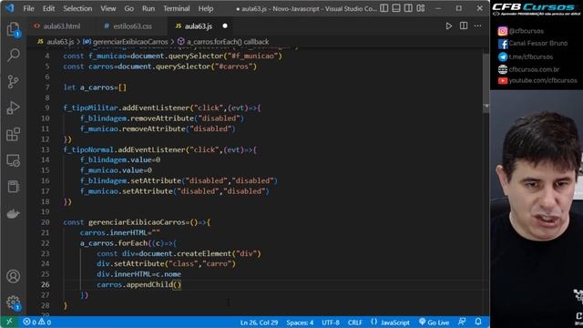Change indentation via Spaces: 4
This screenshot has width=583, height=328.
click(300, 323)
